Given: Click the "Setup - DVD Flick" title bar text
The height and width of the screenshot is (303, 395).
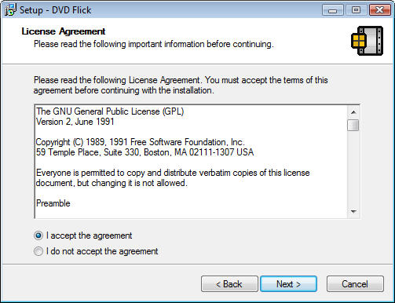Looking at the screenshot, I should click(x=56, y=10).
